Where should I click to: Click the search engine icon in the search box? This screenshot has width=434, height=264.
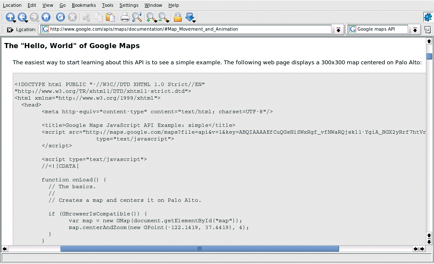pos(352,29)
